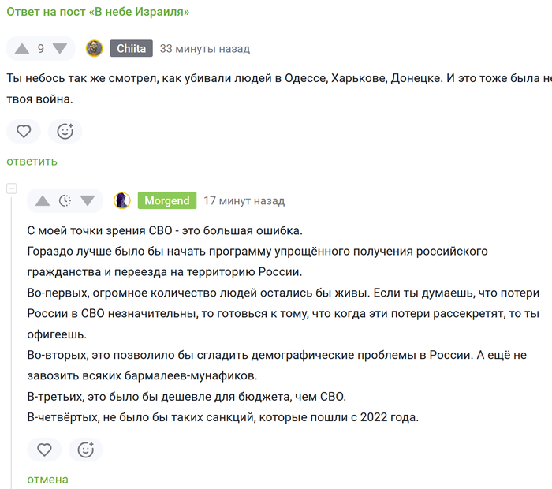Open the Morgend username badge
The width and height of the screenshot is (552, 489).
pos(167,200)
